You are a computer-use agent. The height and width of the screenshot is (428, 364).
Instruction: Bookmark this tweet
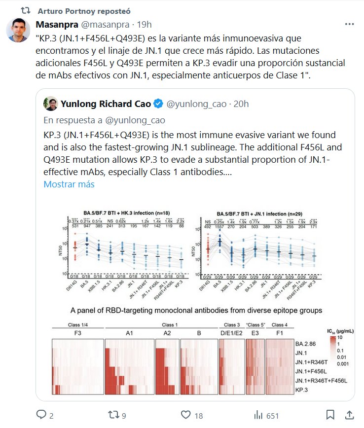(x=330, y=415)
